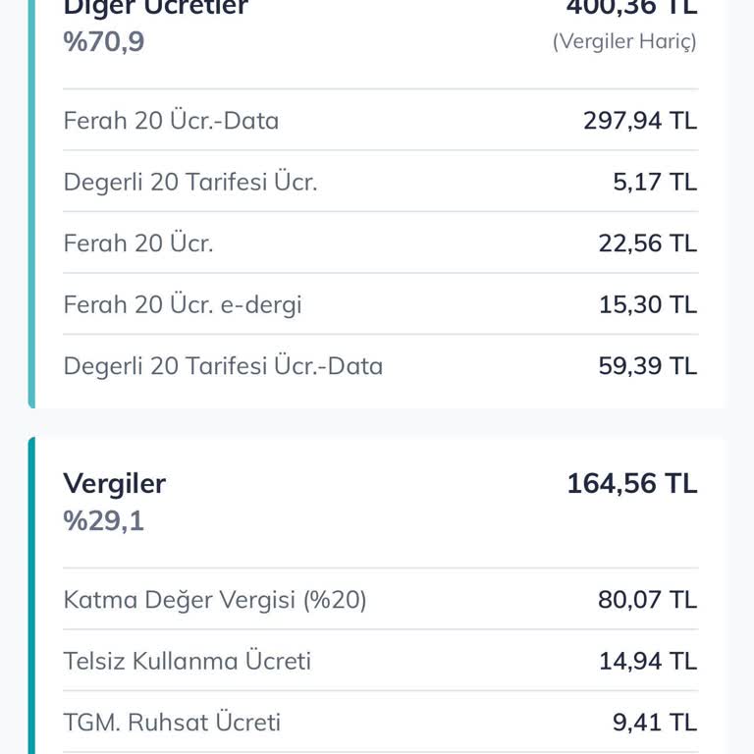
Task: Select the Telsiz Kullanma Ücreti row label
Action: [187, 662]
